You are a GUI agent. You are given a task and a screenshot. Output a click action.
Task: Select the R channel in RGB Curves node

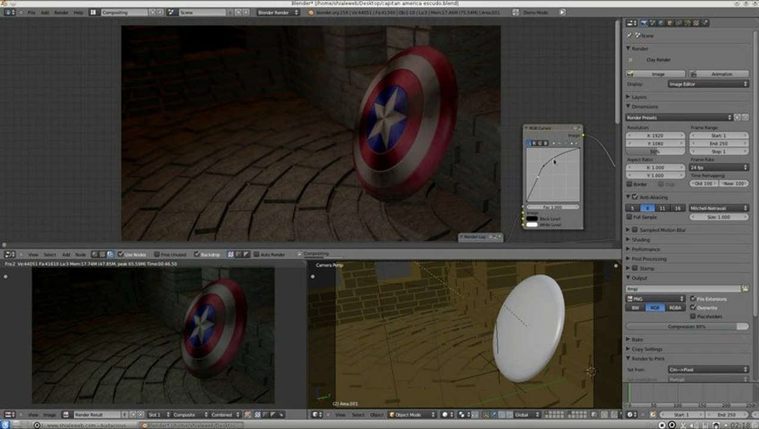point(534,143)
